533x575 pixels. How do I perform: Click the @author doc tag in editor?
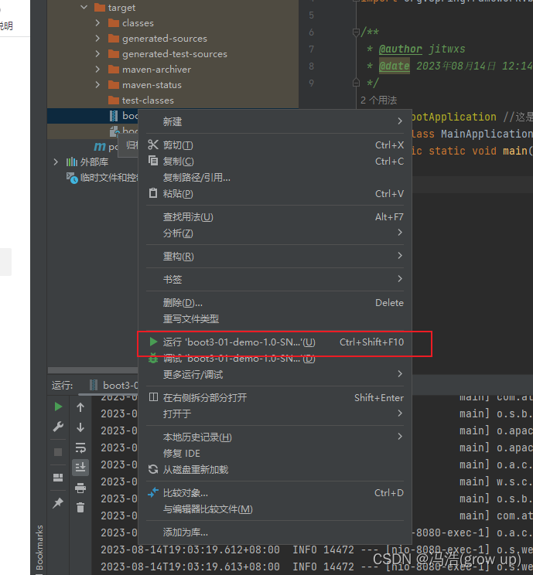click(400, 49)
